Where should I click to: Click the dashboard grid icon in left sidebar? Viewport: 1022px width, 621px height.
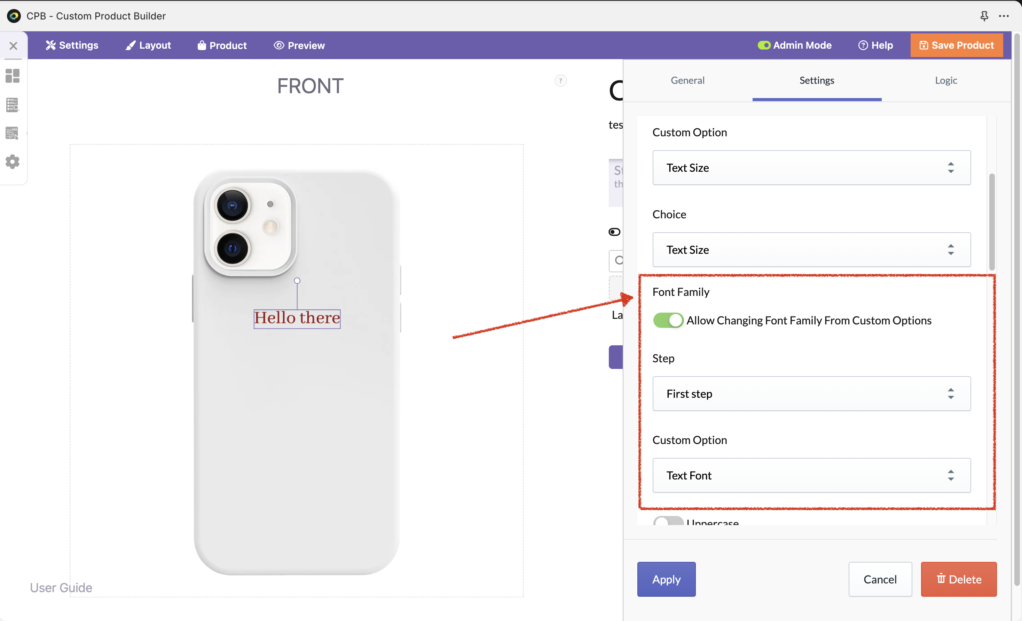pos(13,76)
